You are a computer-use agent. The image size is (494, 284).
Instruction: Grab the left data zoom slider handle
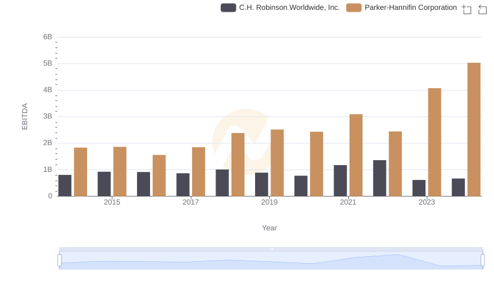59,261
